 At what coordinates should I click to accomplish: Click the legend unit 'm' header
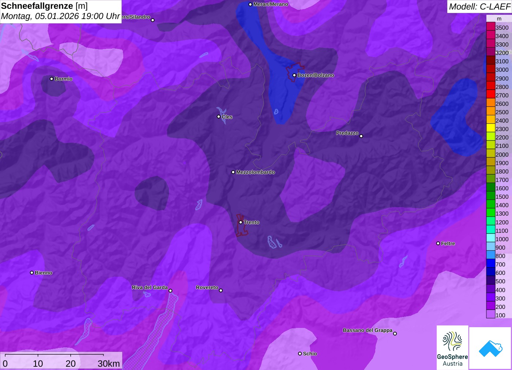point(499,19)
